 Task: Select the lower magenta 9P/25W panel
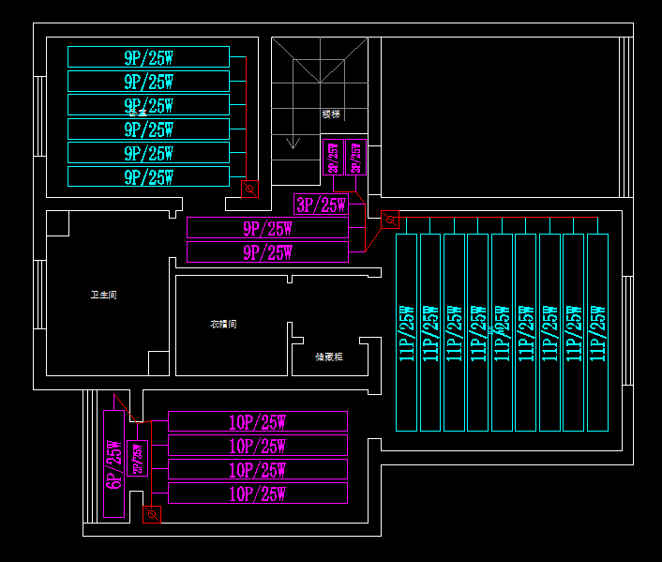pos(267,252)
